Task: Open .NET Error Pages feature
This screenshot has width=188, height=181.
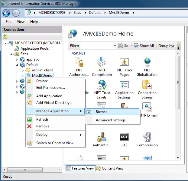Action: tap(124, 67)
